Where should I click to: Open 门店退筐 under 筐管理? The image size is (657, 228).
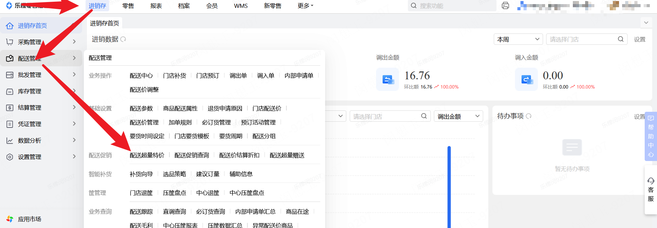click(141, 193)
